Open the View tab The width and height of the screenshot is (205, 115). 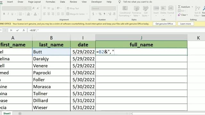click(84, 2)
